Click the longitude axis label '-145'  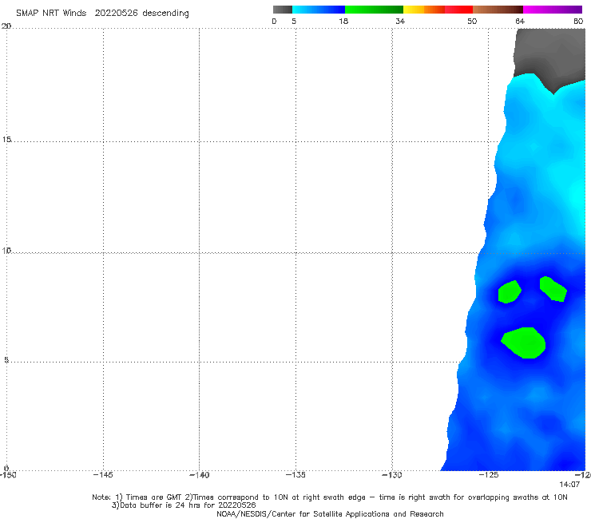pyautogui.click(x=103, y=475)
